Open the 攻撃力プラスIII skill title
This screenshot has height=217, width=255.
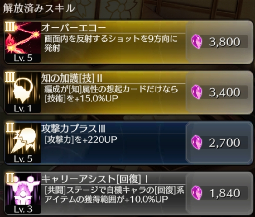click(x=73, y=129)
